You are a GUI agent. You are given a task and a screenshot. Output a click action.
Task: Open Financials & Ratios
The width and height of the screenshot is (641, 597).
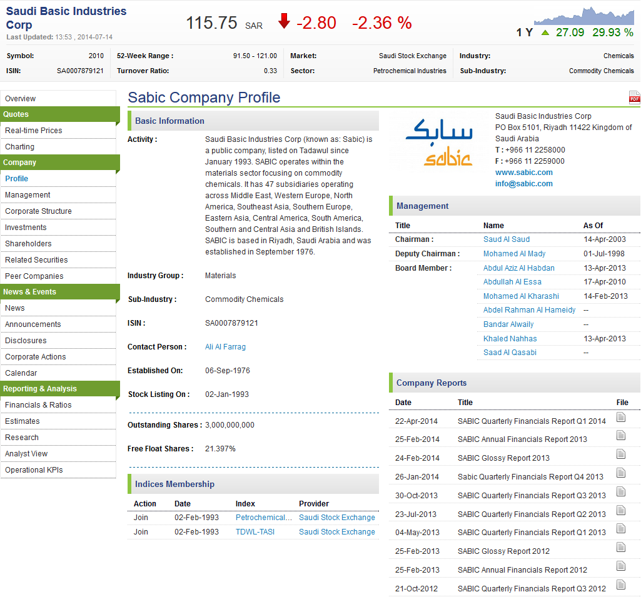click(x=58, y=405)
